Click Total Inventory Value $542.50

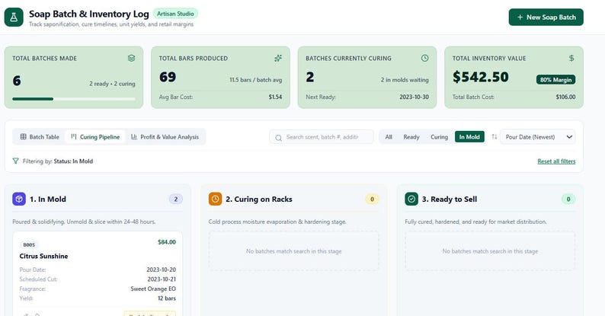click(x=480, y=77)
